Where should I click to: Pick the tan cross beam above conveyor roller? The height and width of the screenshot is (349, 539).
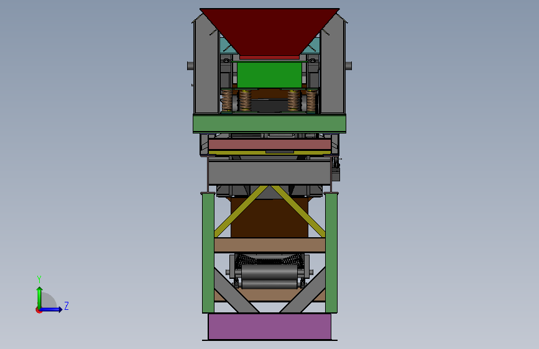(270, 245)
